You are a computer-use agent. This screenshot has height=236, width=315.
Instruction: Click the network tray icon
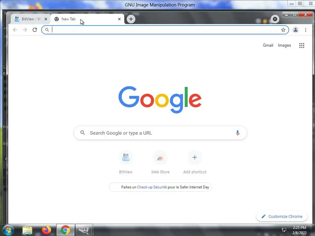[284, 230]
